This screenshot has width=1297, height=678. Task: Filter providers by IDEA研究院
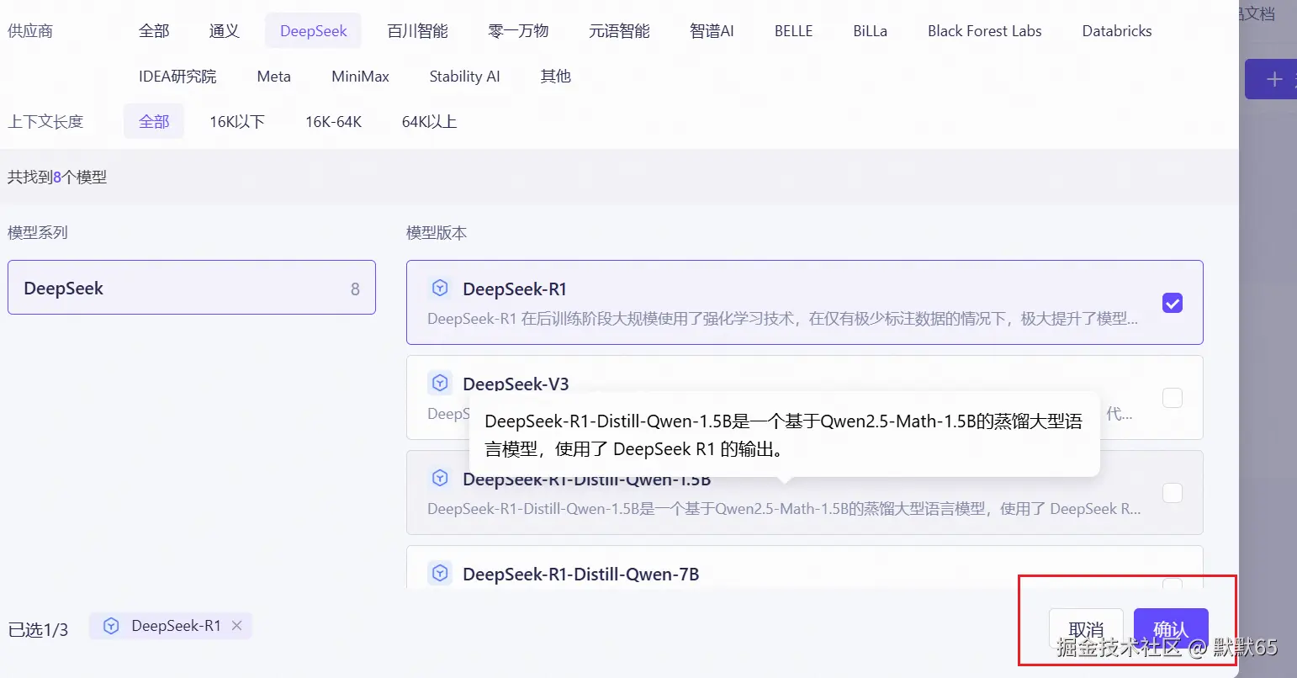point(177,77)
